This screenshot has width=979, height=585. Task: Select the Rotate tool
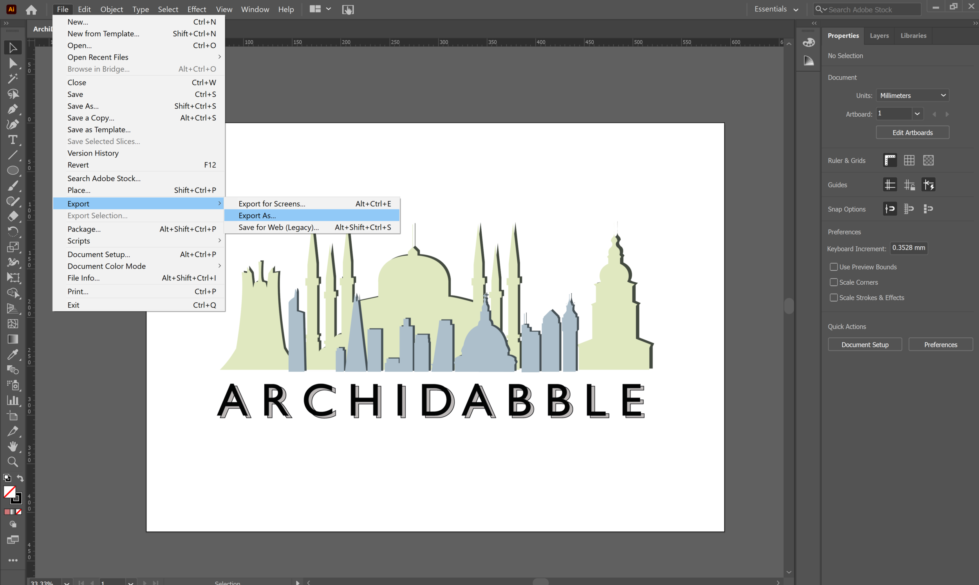click(13, 232)
